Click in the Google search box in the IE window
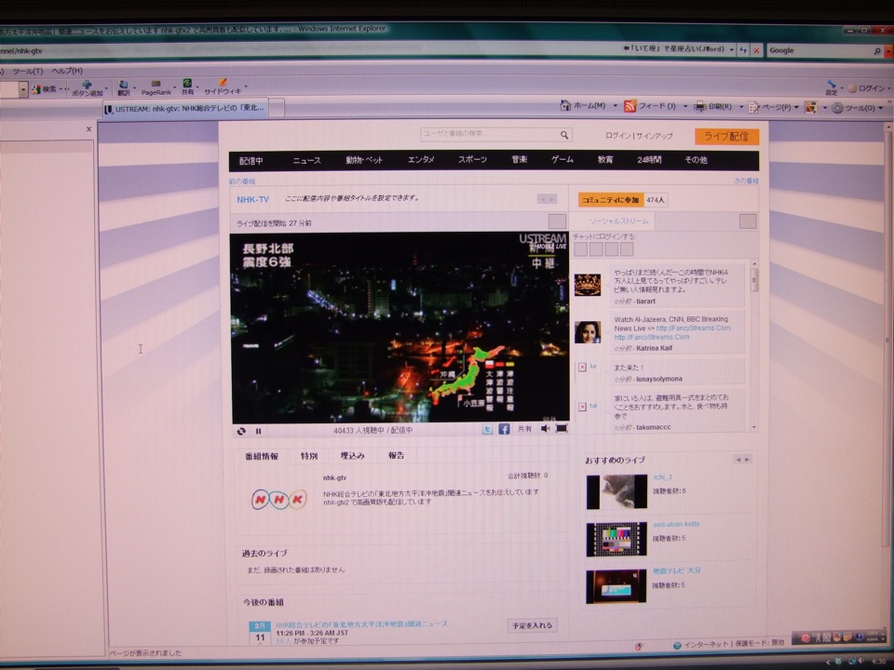 (x=819, y=50)
